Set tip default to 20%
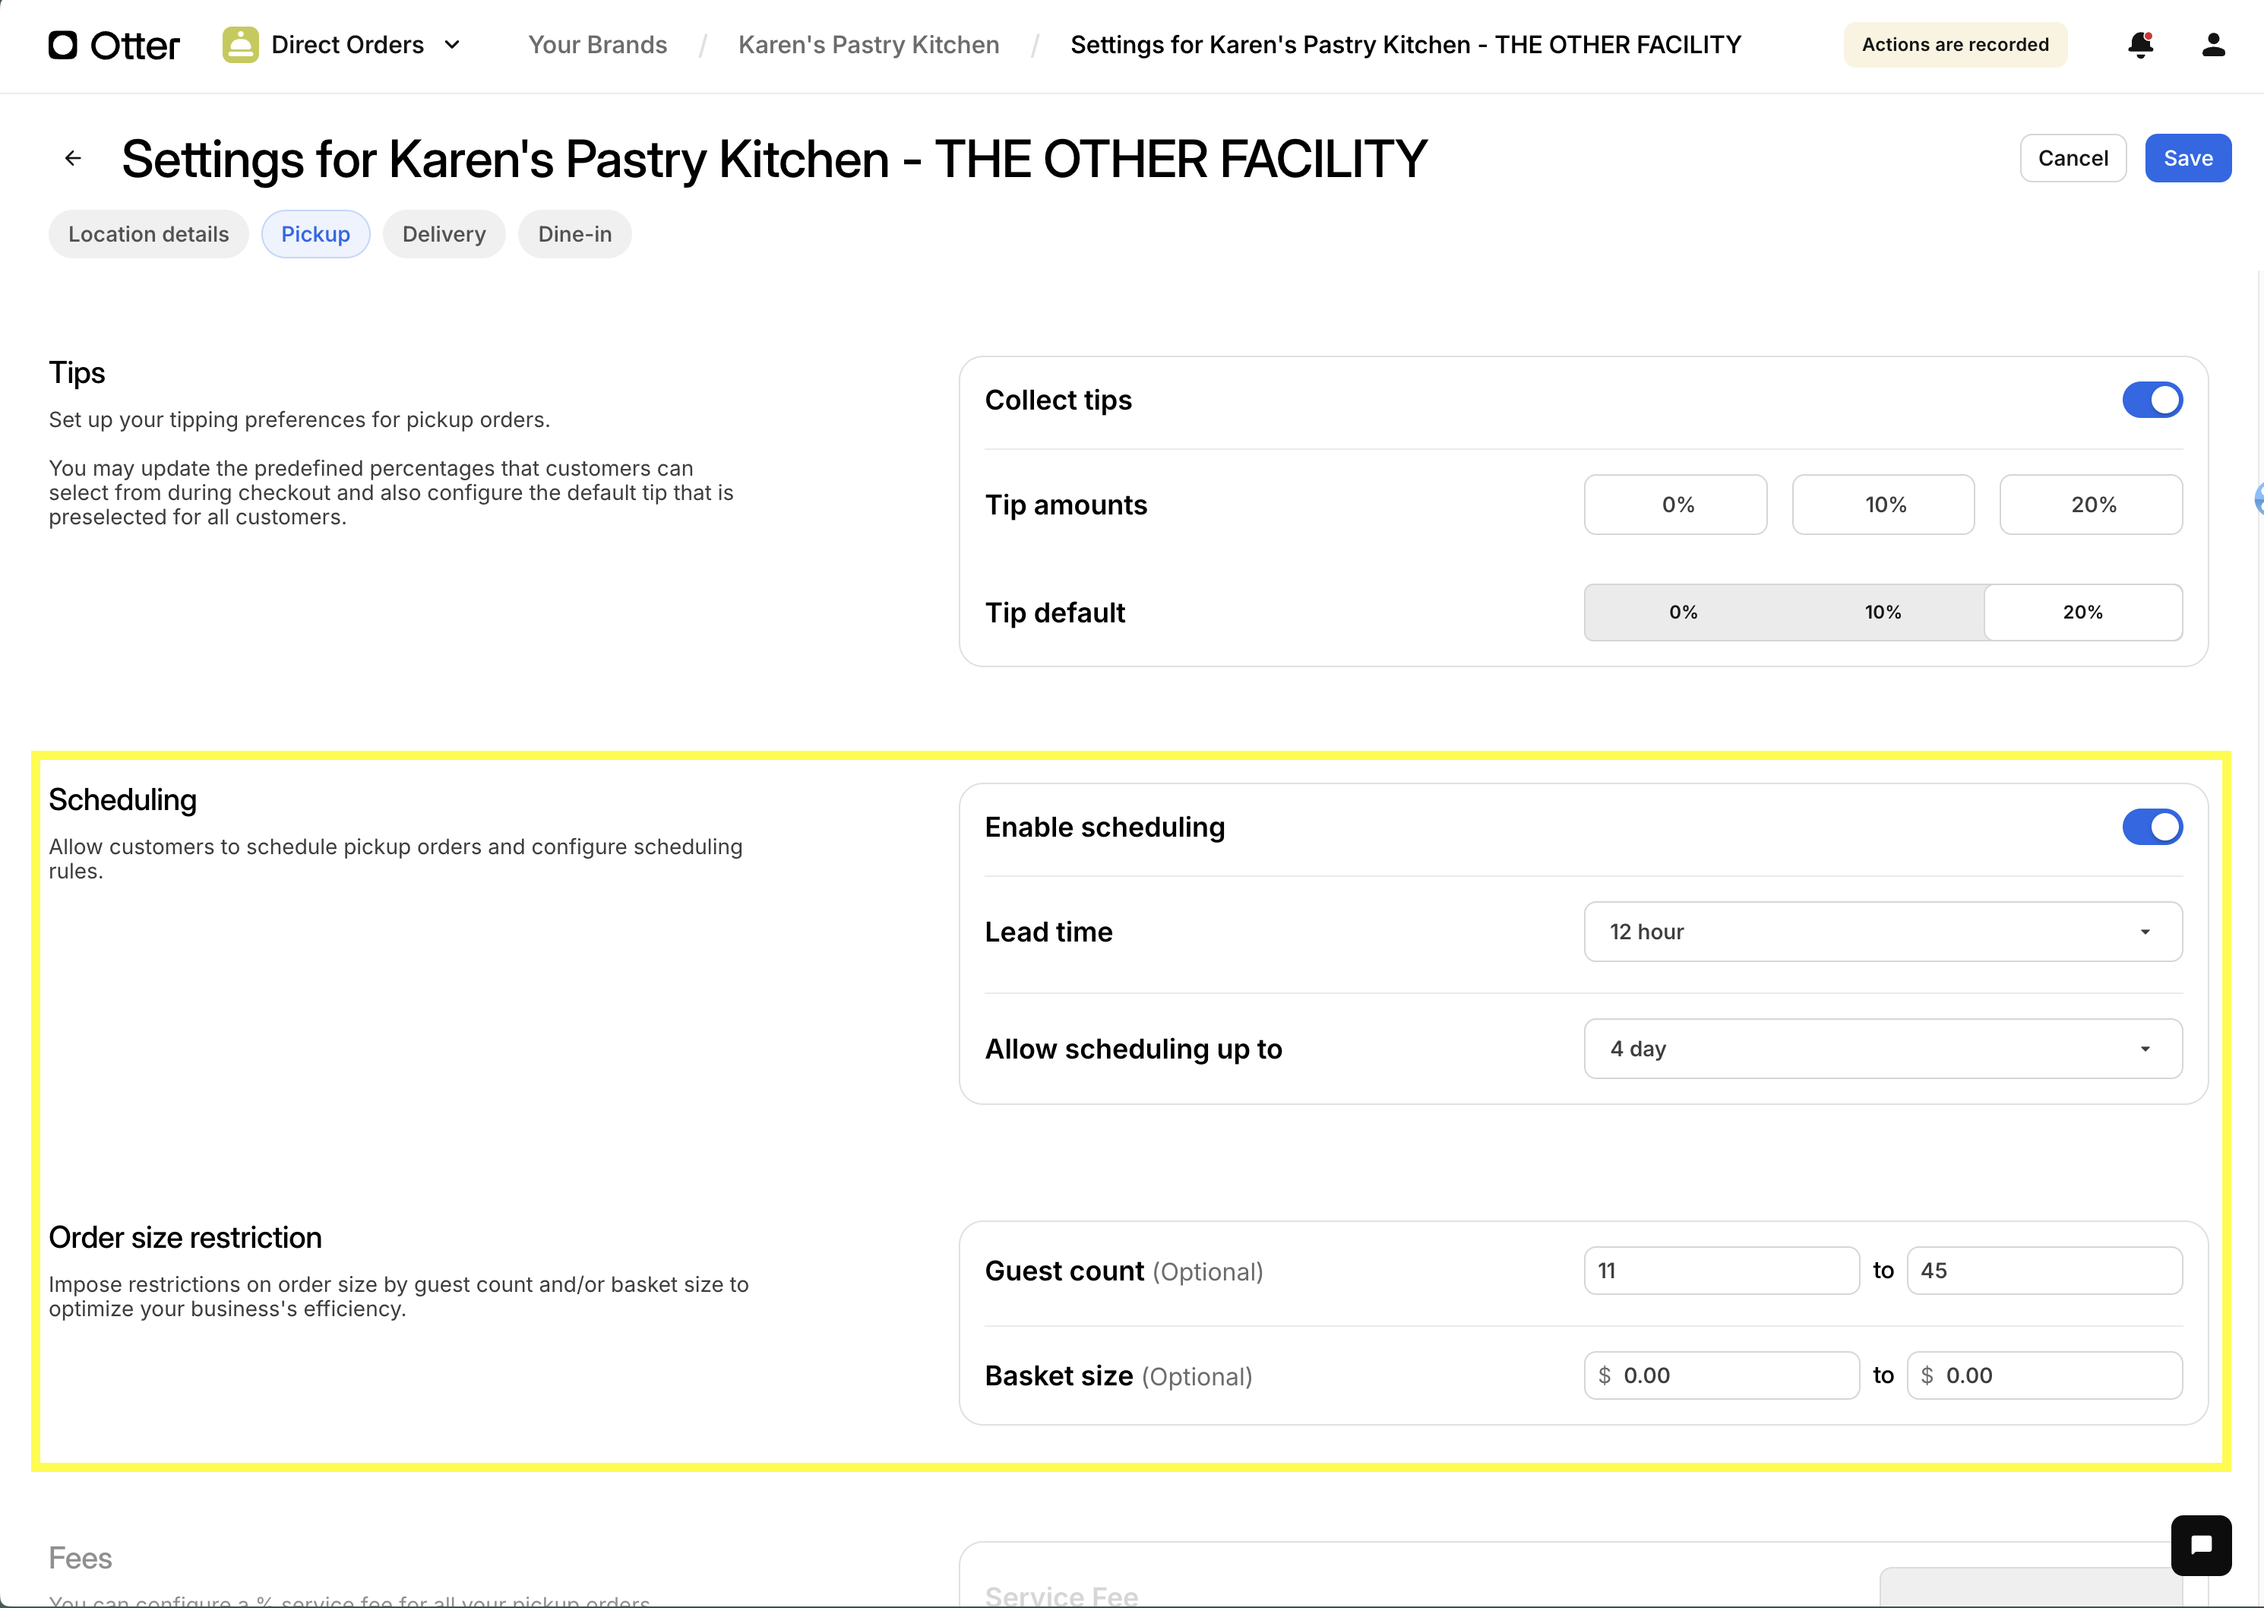Screen dimensions: 2264x1608 2083,612
